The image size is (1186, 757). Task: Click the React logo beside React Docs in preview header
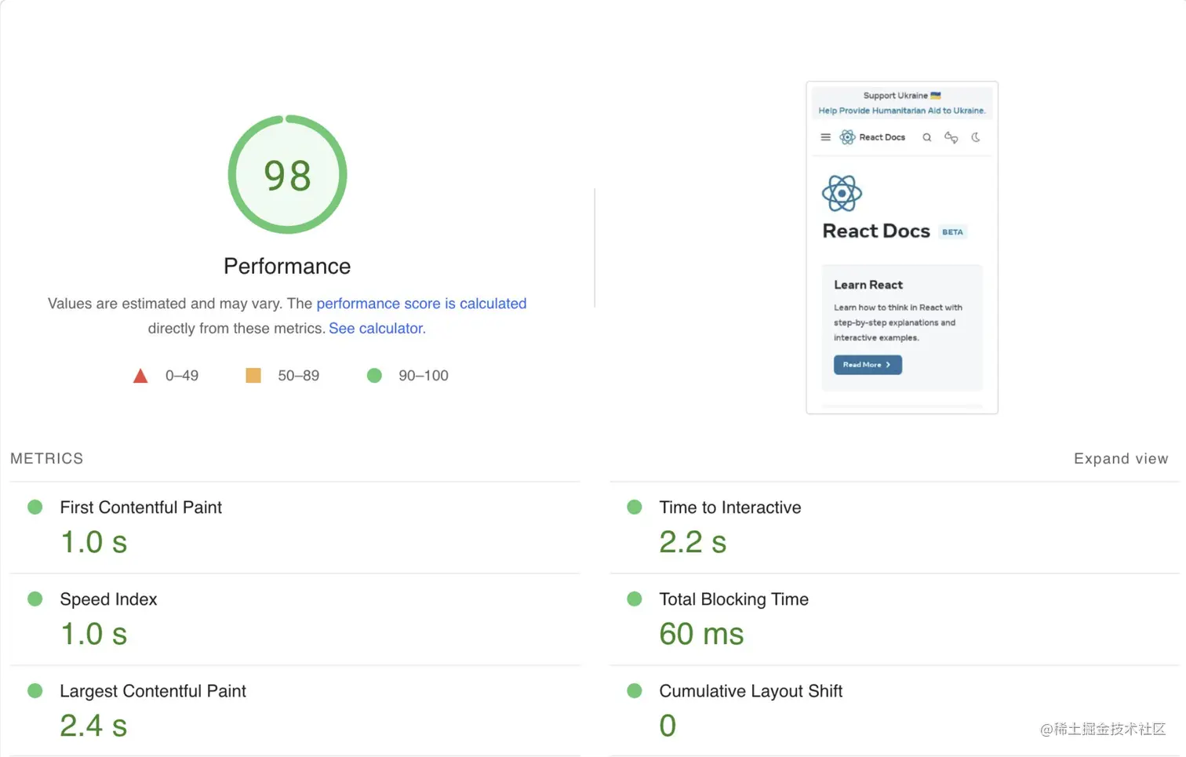(x=847, y=137)
